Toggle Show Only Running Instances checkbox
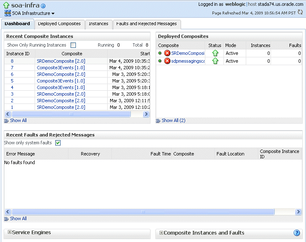The height and width of the screenshot is (242, 306). (73, 45)
